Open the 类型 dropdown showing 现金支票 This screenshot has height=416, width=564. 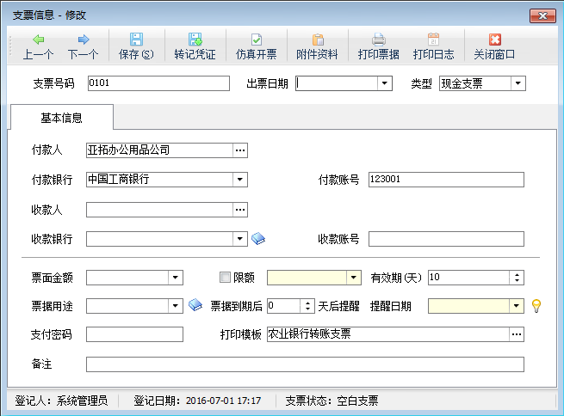518,83
